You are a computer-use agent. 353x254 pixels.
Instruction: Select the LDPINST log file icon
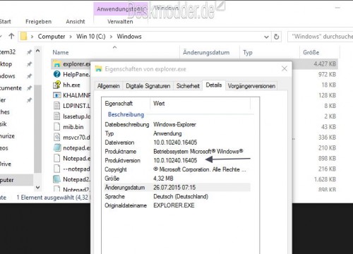coord(56,106)
